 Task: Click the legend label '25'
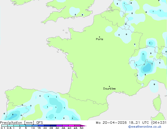coord(51,128)
